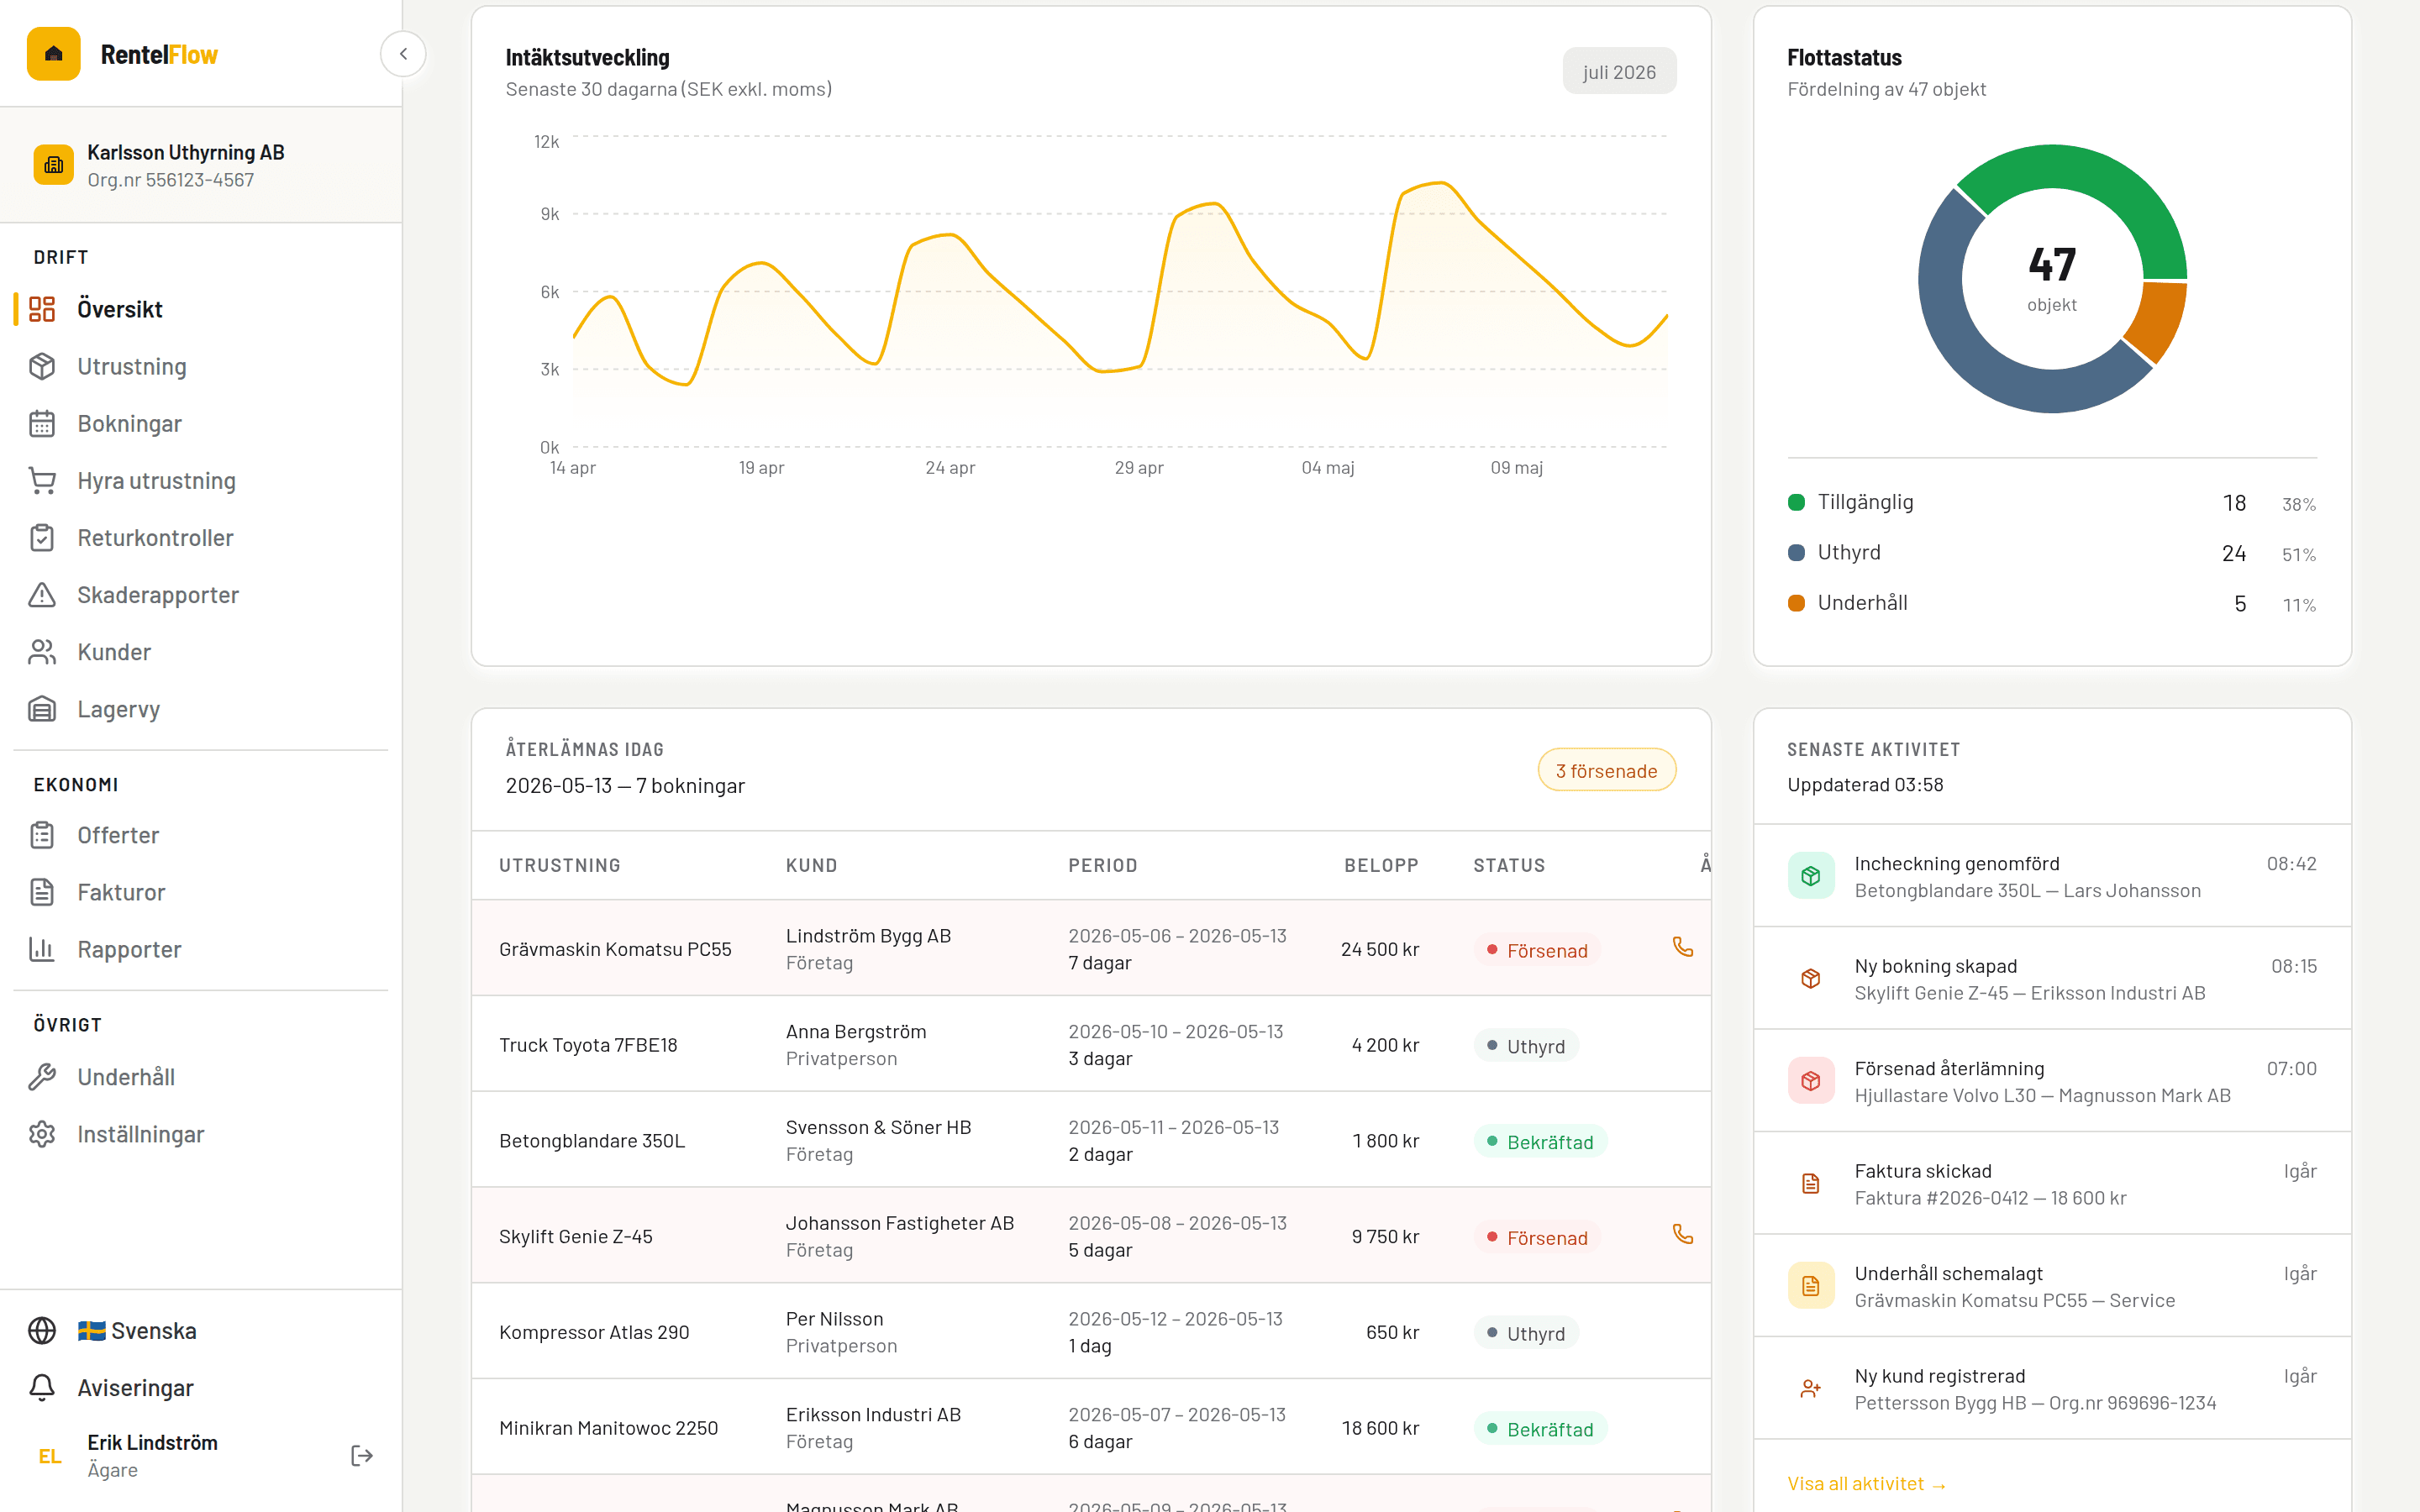Viewport: 2420px width, 1512px height.
Task: Open the Utrustning menu item
Action: [x=201, y=366]
